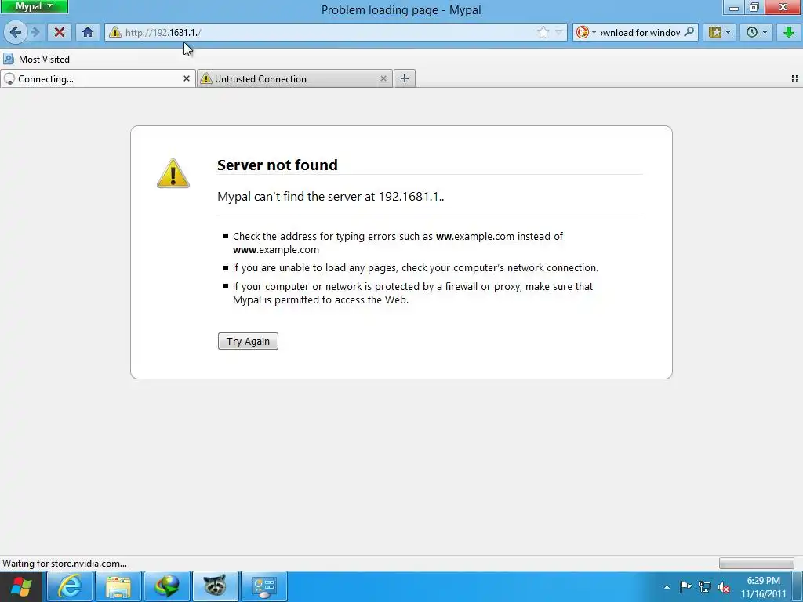Open the Bookmarks menu star button

[x=719, y=32]
